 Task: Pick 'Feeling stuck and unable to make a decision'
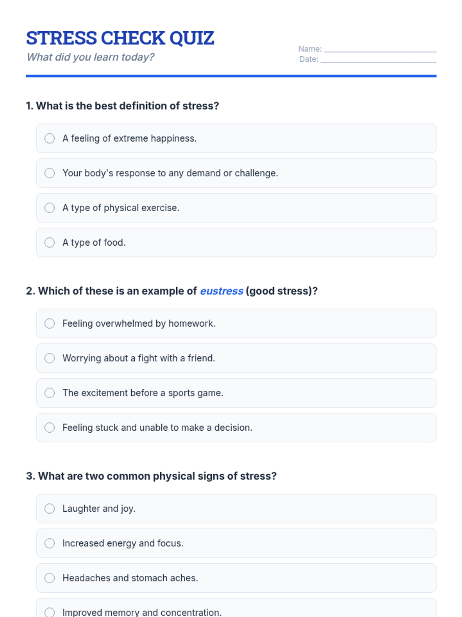(50, 428)
